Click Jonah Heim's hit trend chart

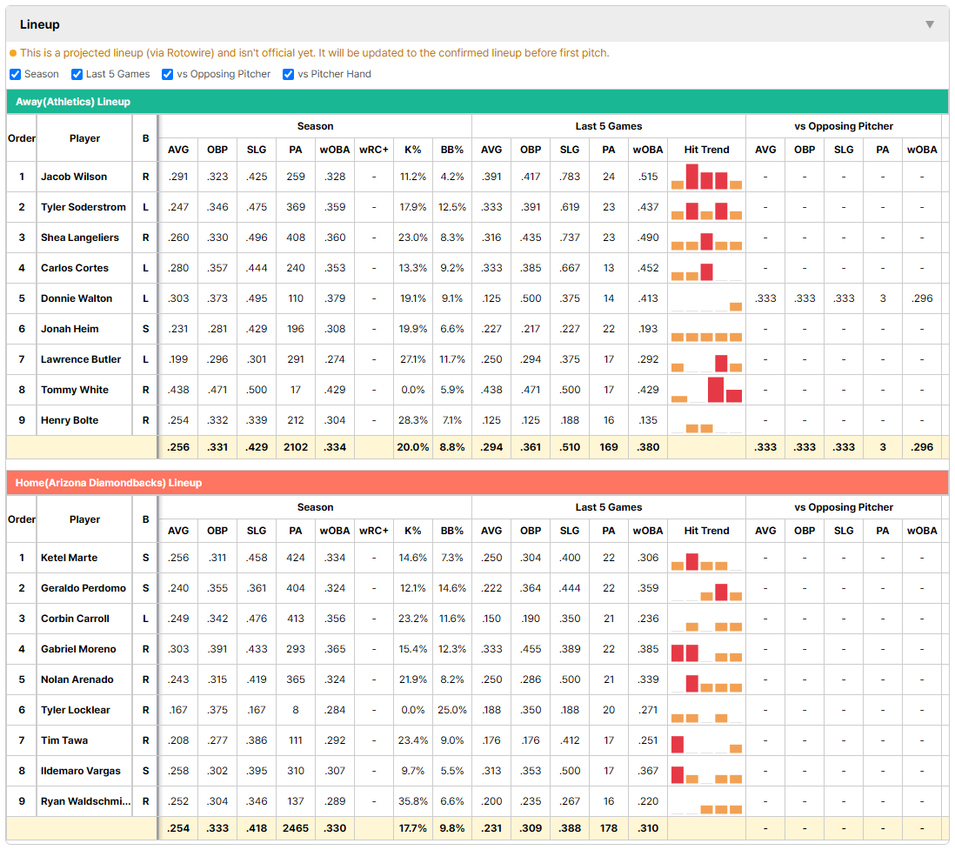[706, 329]
